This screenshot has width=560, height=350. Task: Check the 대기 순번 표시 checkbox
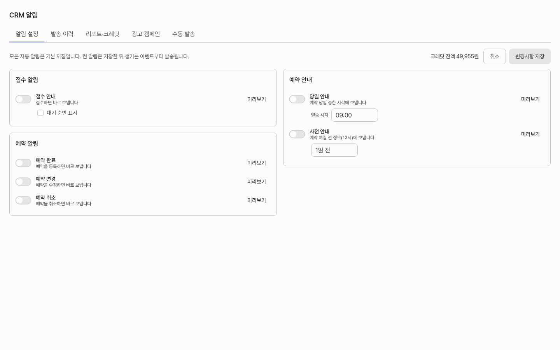click(x=40, y=113)
